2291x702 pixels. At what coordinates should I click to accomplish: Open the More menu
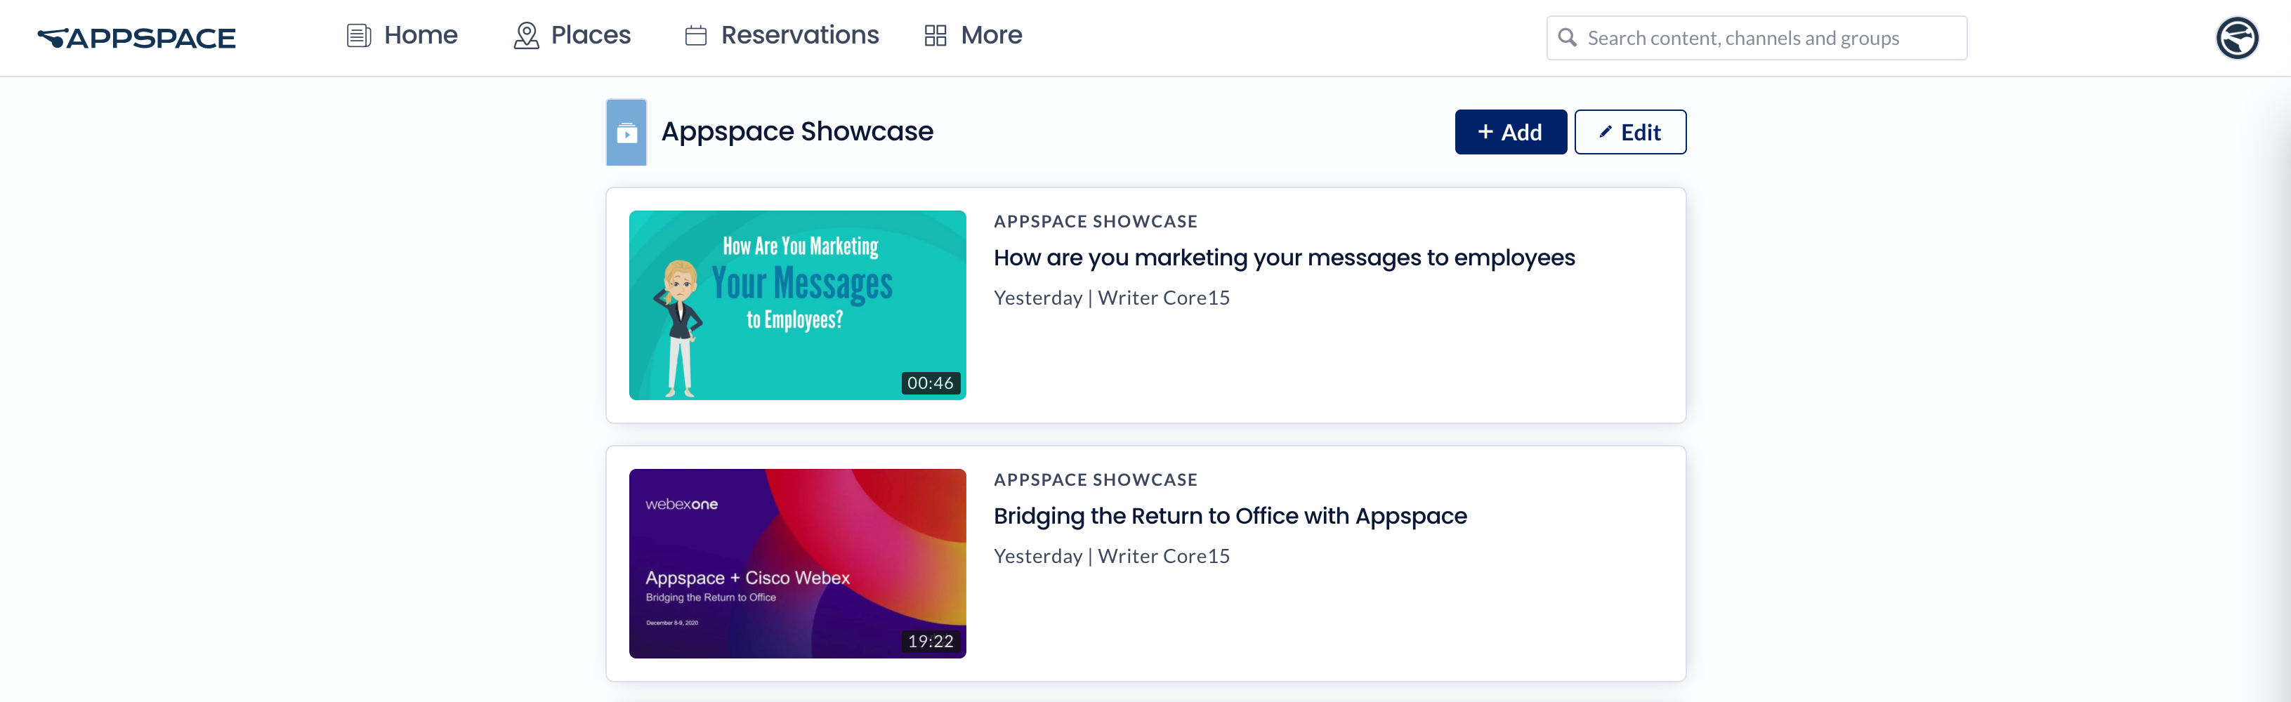click(x=973, y=36)
